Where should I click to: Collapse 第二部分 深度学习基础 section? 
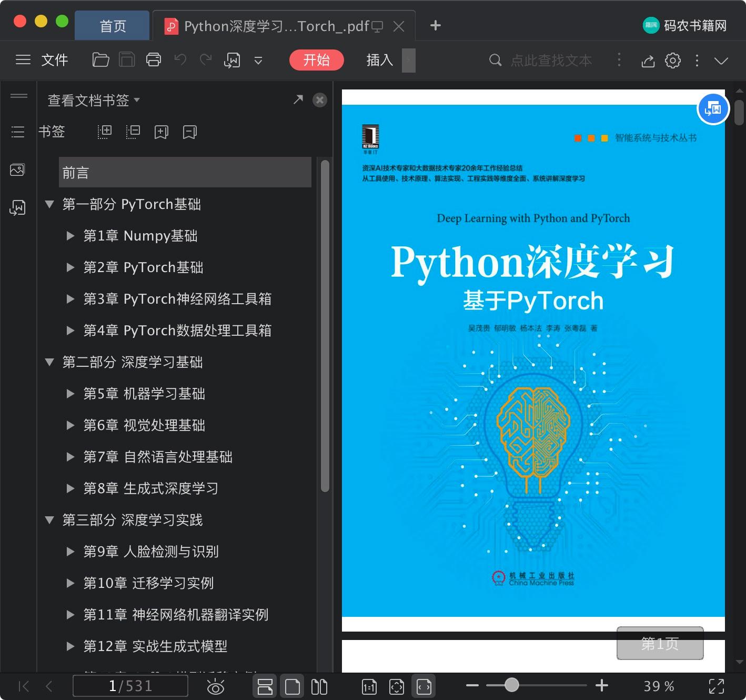(x=50, y=362)
